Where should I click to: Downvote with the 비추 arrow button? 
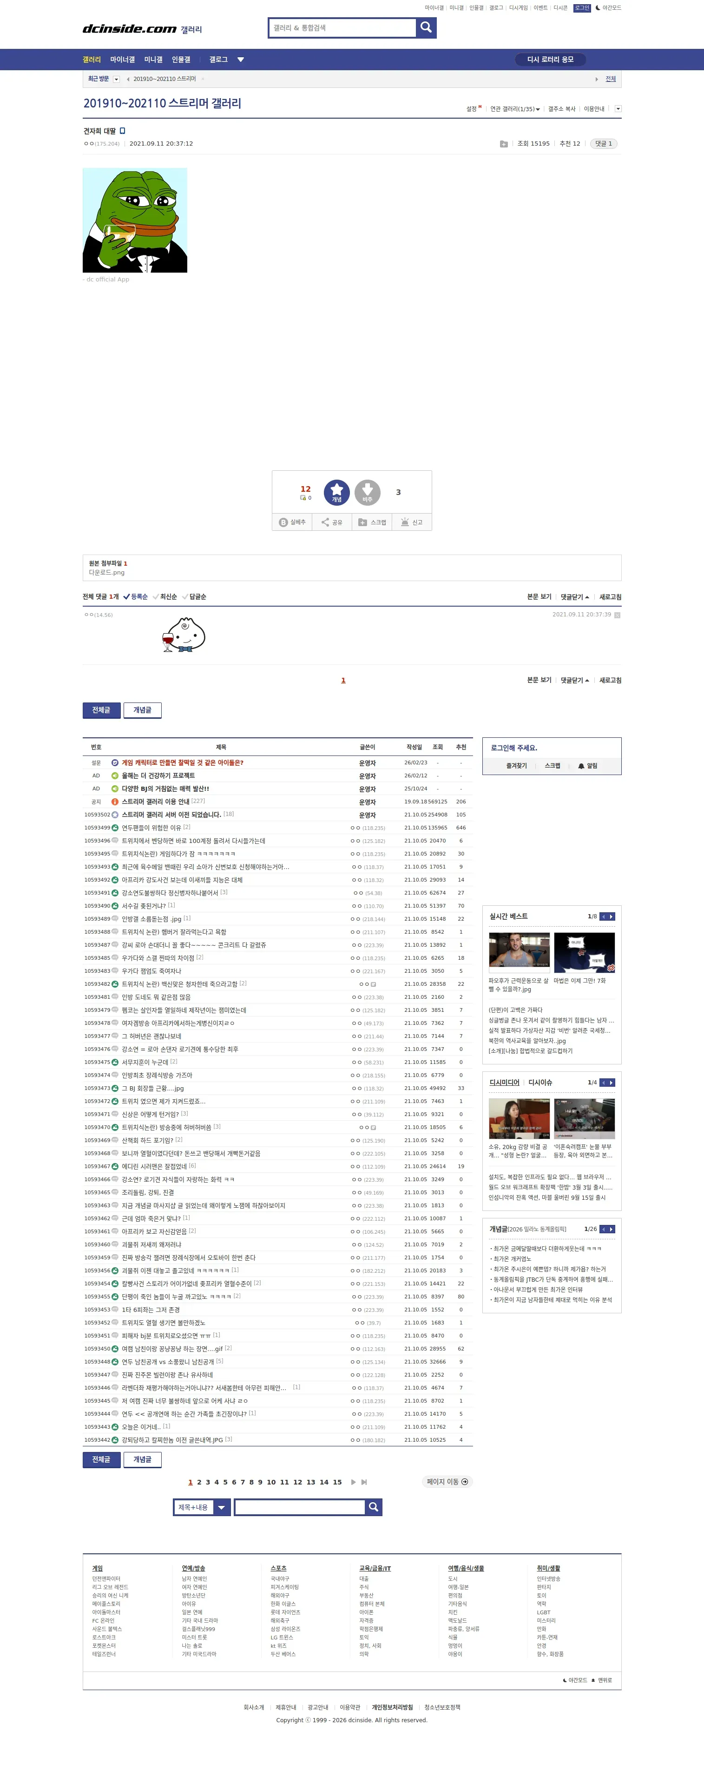[368, 492]
